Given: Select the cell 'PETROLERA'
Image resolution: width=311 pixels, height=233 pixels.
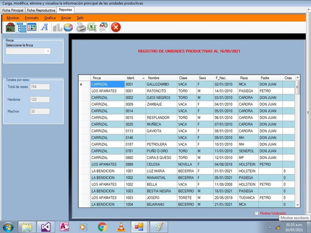Looking at the screenshot, I should [x=161, y=144].
